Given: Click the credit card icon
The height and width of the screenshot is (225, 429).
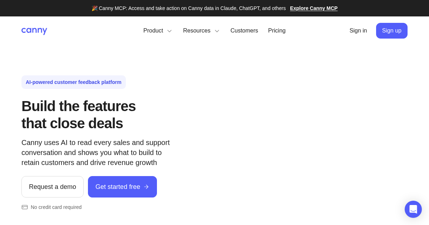Looking at the screenshot, I should 25,207.
